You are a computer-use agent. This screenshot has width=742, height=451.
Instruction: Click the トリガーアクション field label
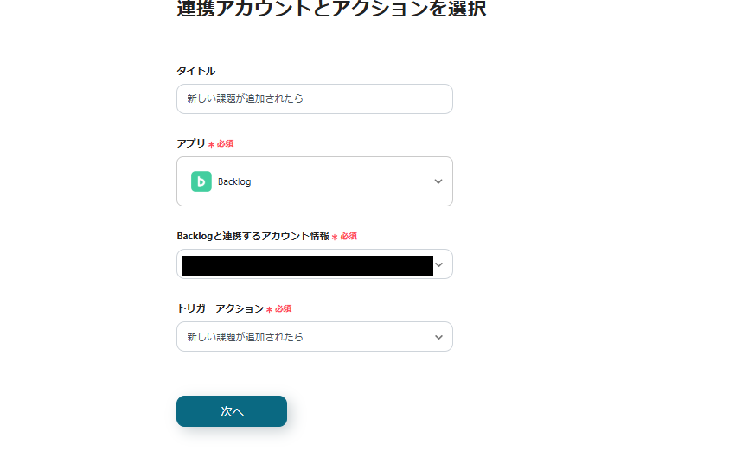tap(220, 308)
